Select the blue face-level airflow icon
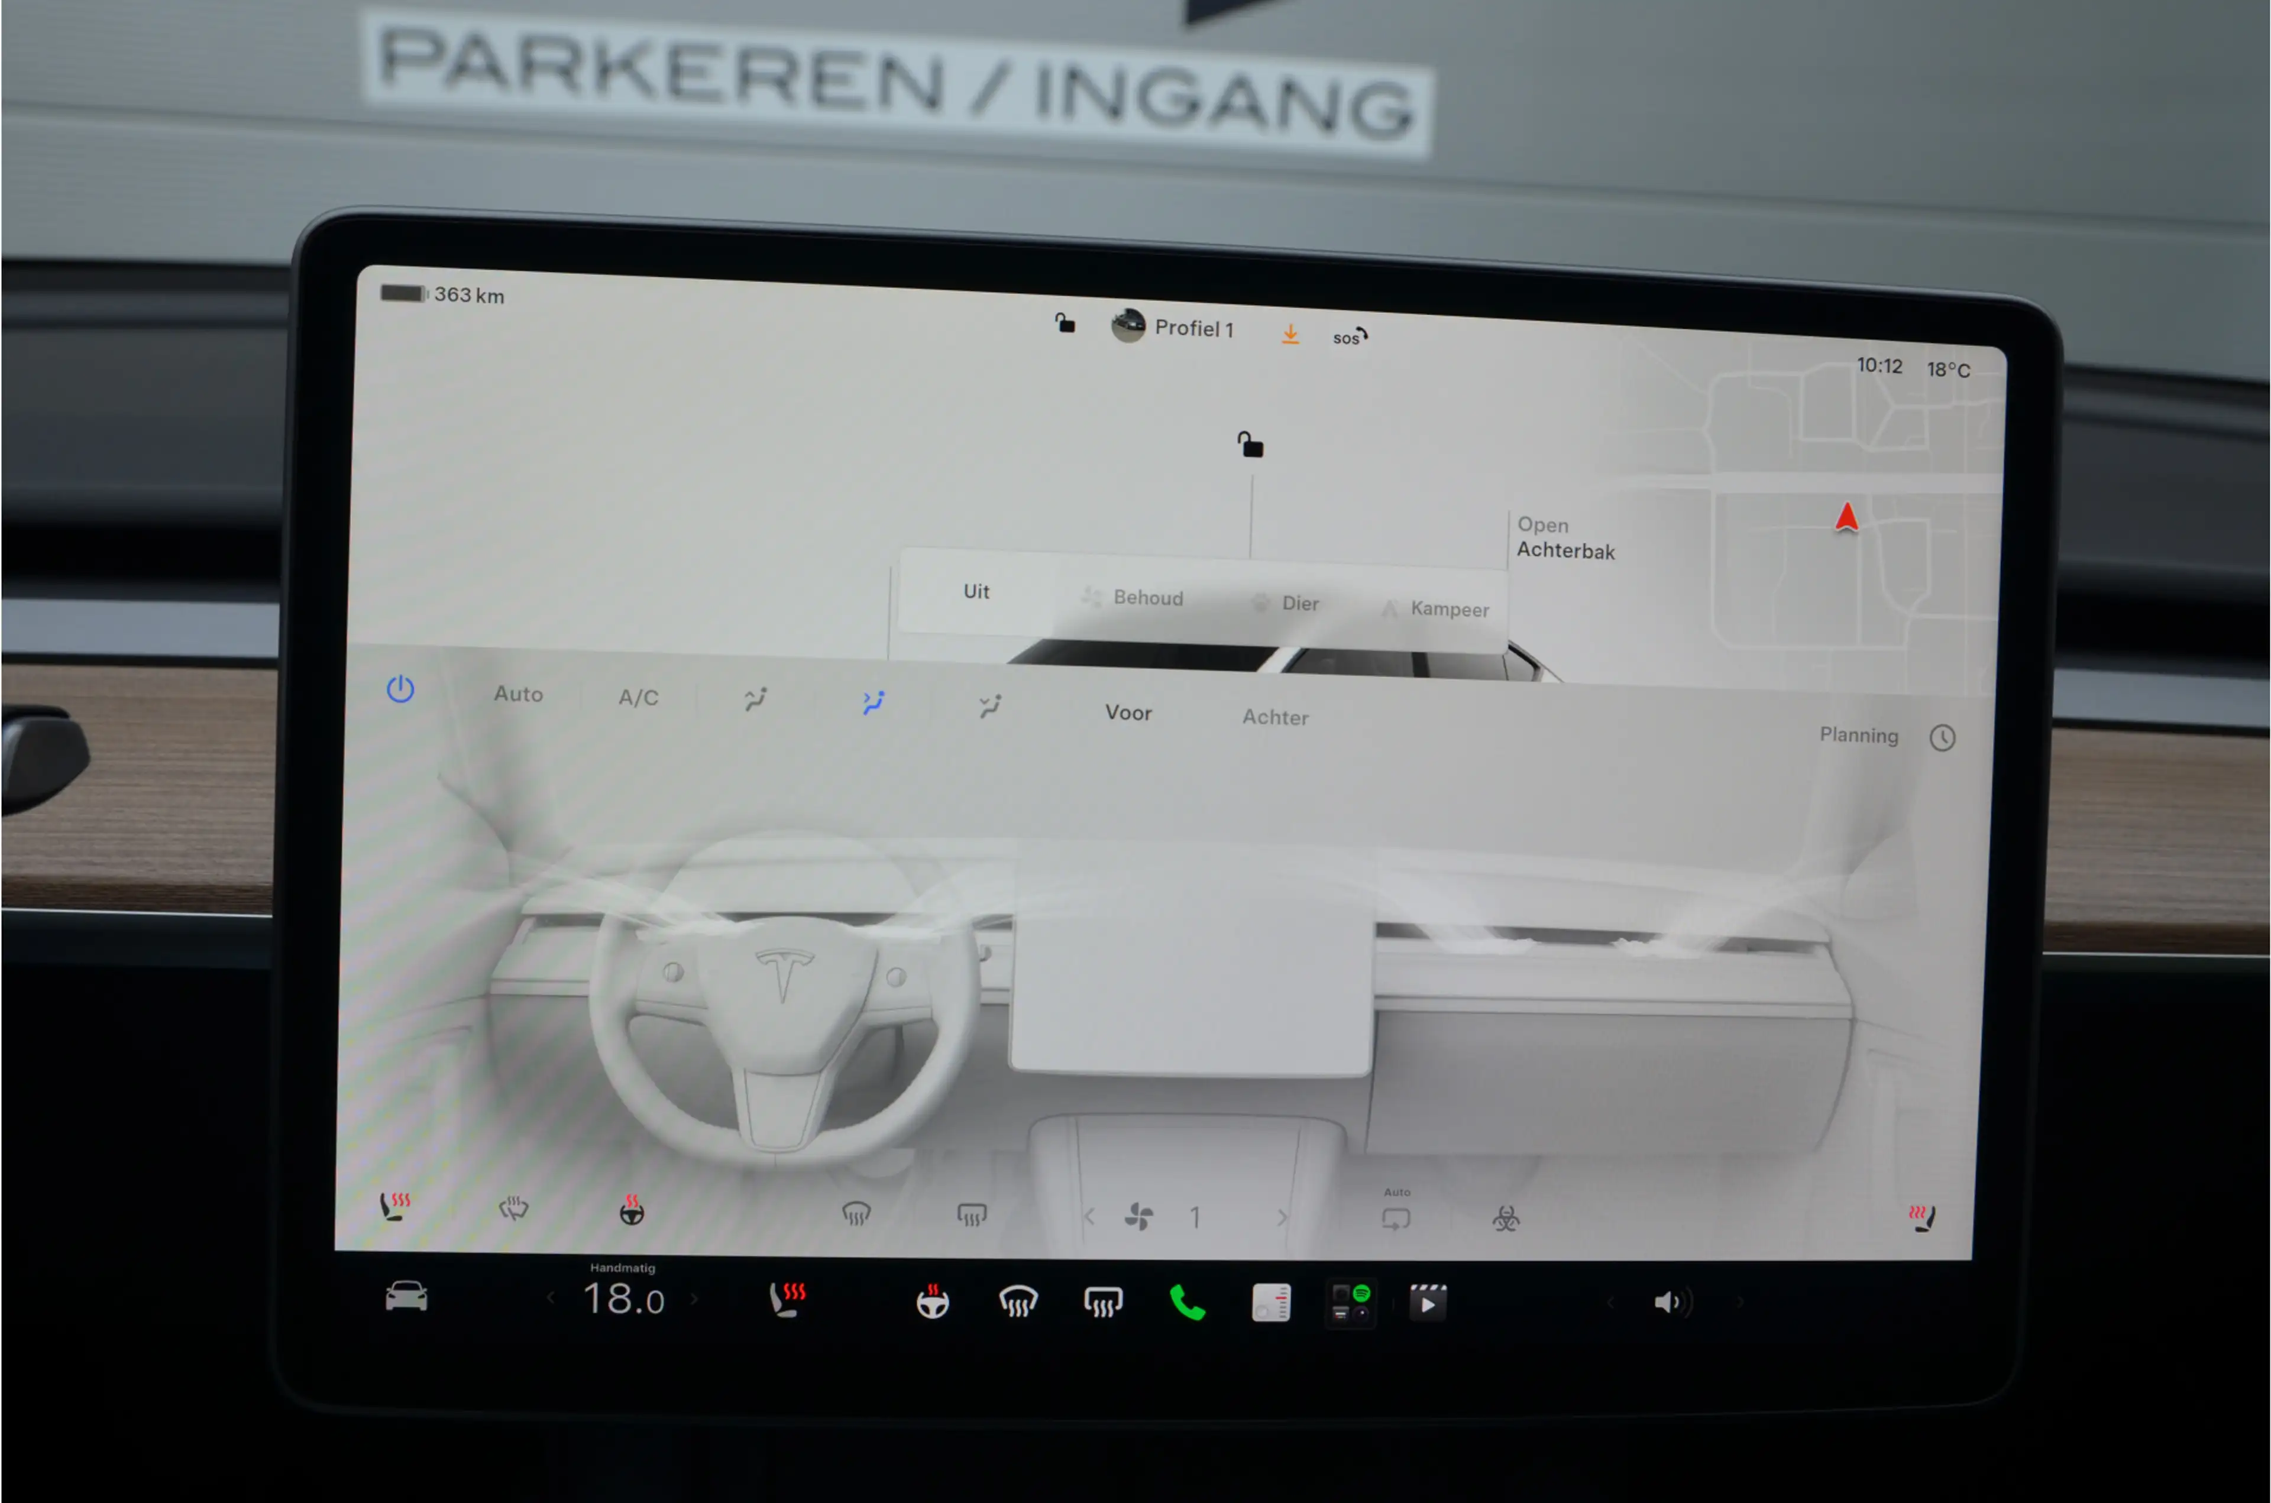Screen dimensions: 2271x1503 tap(874, 704)
